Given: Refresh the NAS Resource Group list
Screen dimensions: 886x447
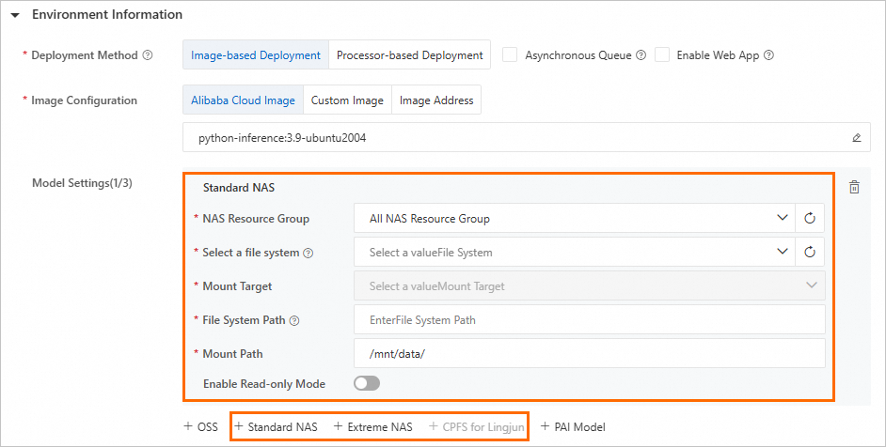Looking at the screenshot, I should [x=810, y=219].
